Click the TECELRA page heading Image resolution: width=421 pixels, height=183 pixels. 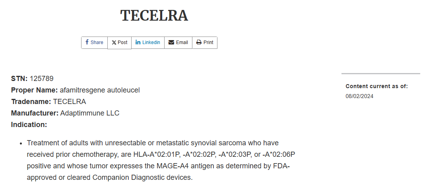(x=154, y=15)
